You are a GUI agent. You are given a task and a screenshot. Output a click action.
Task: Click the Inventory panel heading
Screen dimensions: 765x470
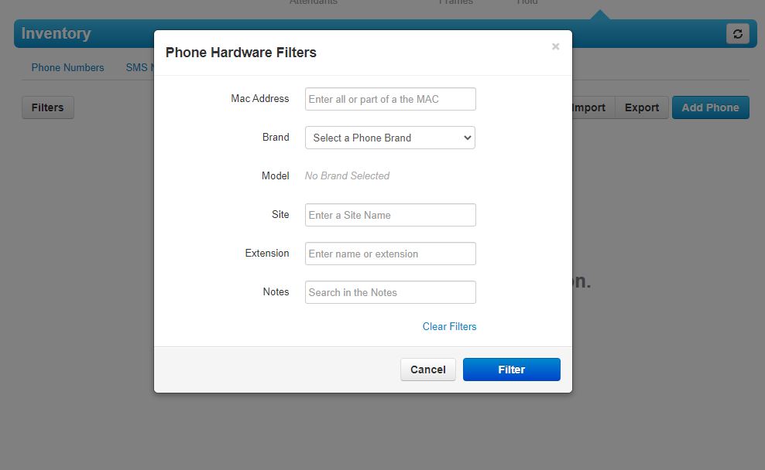[x=56, y=33]
